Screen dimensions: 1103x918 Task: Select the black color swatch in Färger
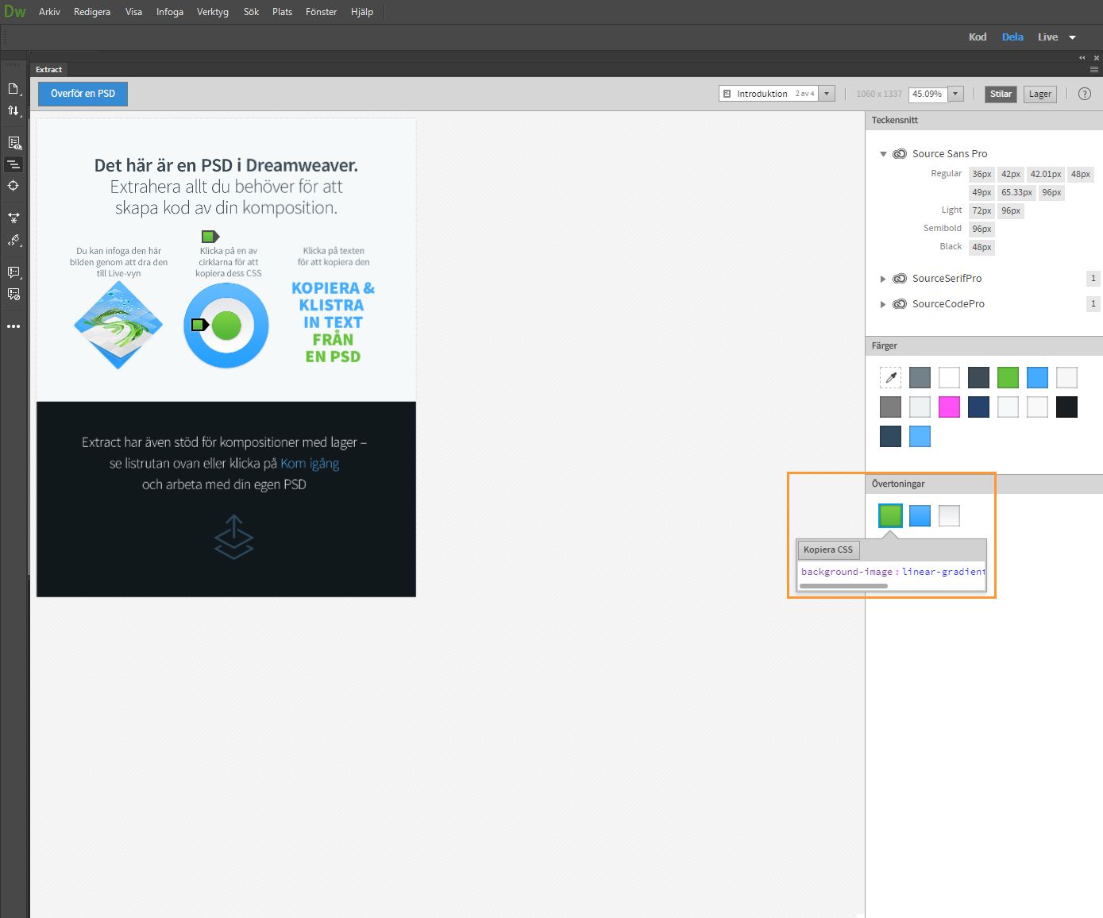coord(1066,407)
